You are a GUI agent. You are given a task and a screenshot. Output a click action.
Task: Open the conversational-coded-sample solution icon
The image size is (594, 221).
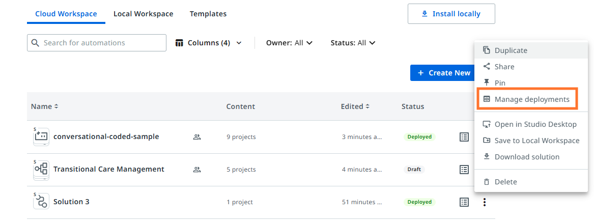[41, 137]
